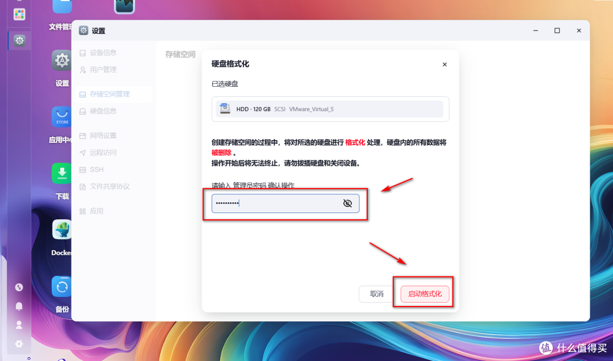Open the 设置 desktop app icon
Image resolution: width=613 pixels, height=361 pixels.
point(62,61)
